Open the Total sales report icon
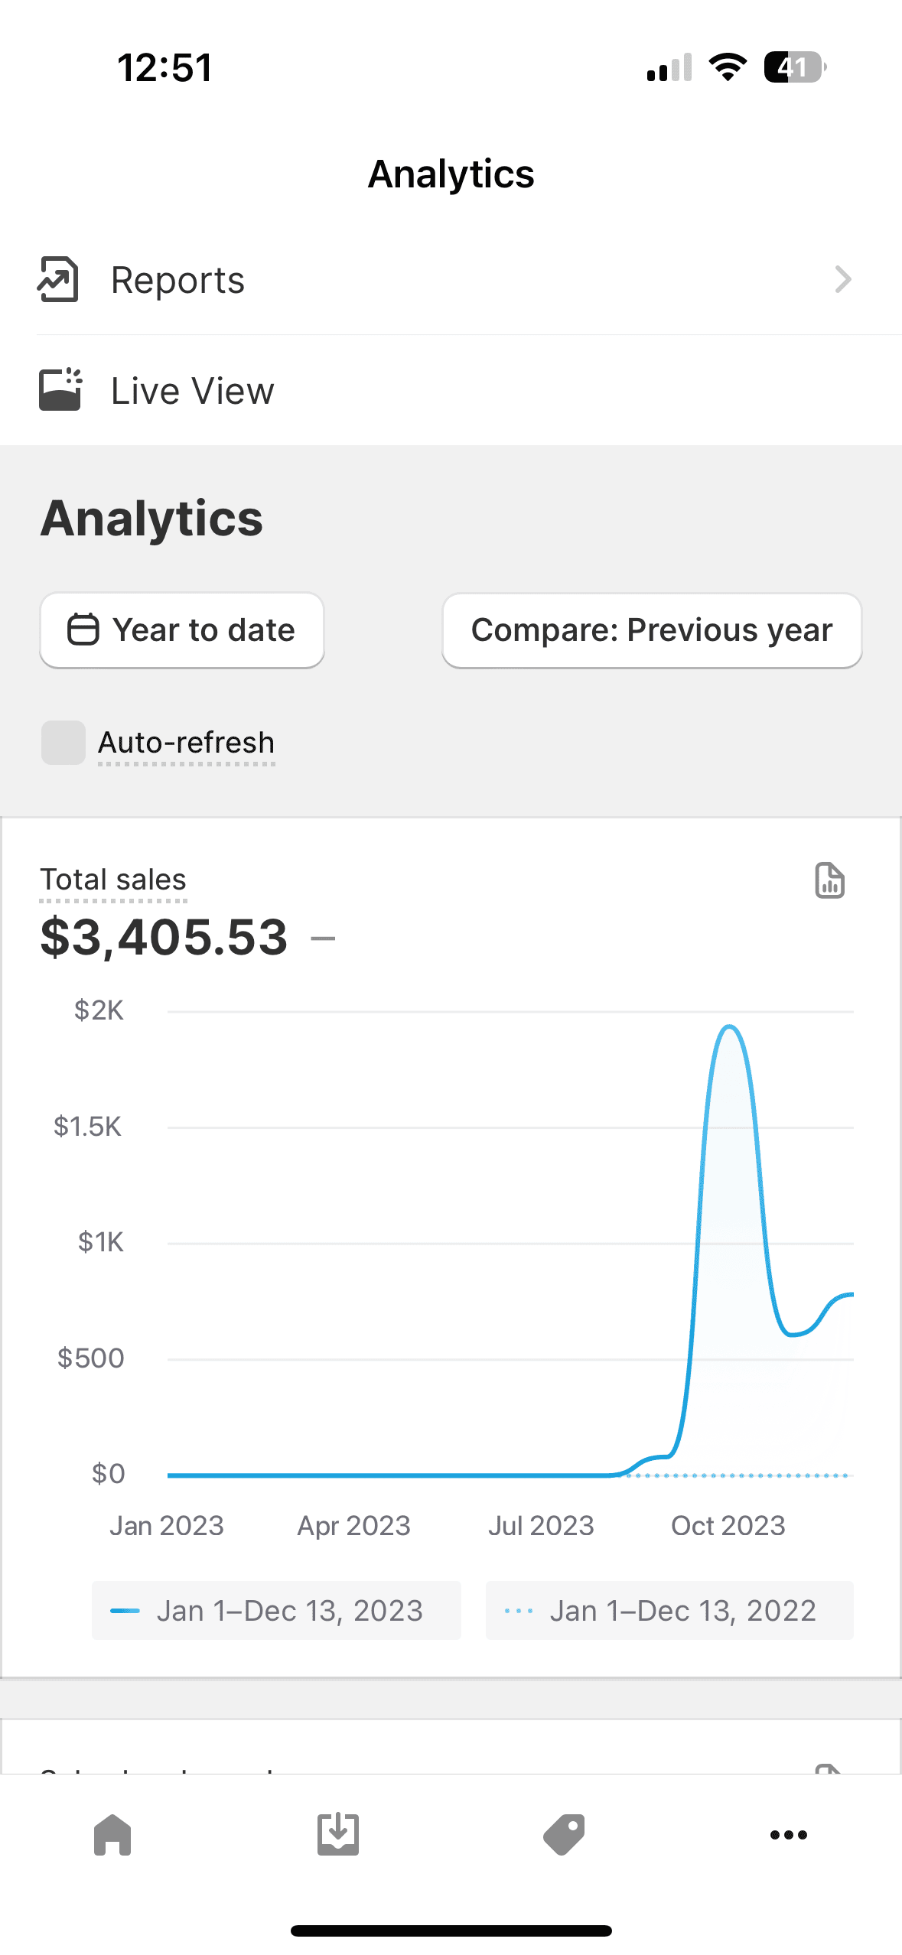Viewport: 902px width, 1955px height. point(829,880)
